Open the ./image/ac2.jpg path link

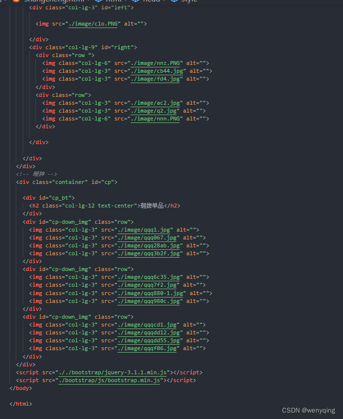(x=155, y=103)
